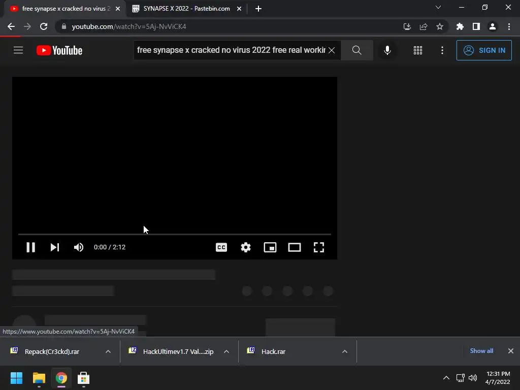Click SIGN IN button
Viewport: 520px width, 390px height.
484,50
